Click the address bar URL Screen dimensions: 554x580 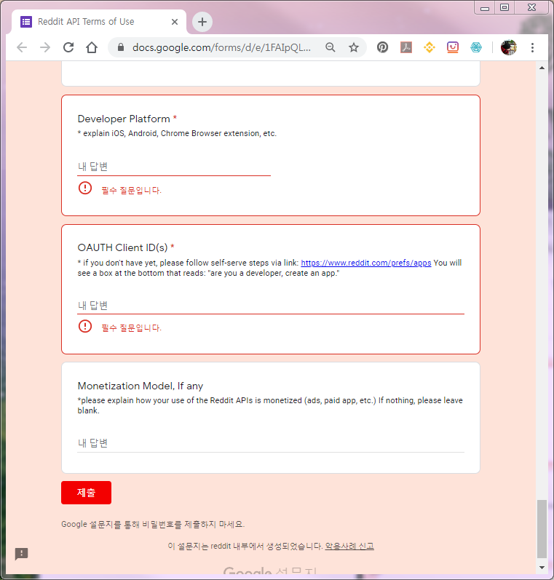221,47
